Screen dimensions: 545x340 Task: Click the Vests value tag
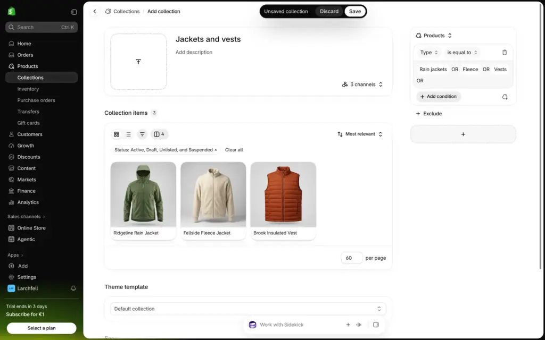click(x=500, y=70)
